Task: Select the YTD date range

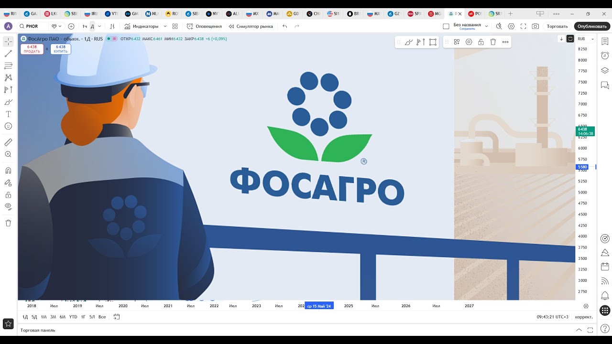Action: (x=73, y=317)
